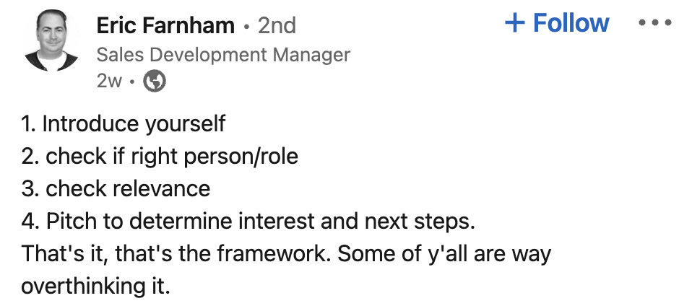
Task: Click the "2w" post timestamp
Action: 109,82
